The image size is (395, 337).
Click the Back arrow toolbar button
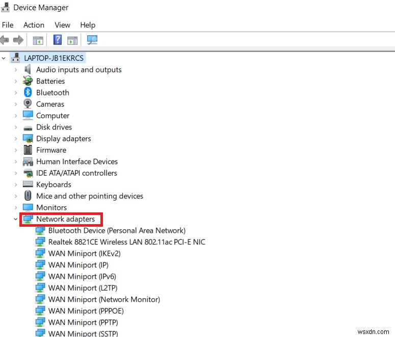point(4,40)
